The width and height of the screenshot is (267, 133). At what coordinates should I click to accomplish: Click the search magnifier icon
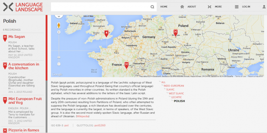[x=152, y=7]
